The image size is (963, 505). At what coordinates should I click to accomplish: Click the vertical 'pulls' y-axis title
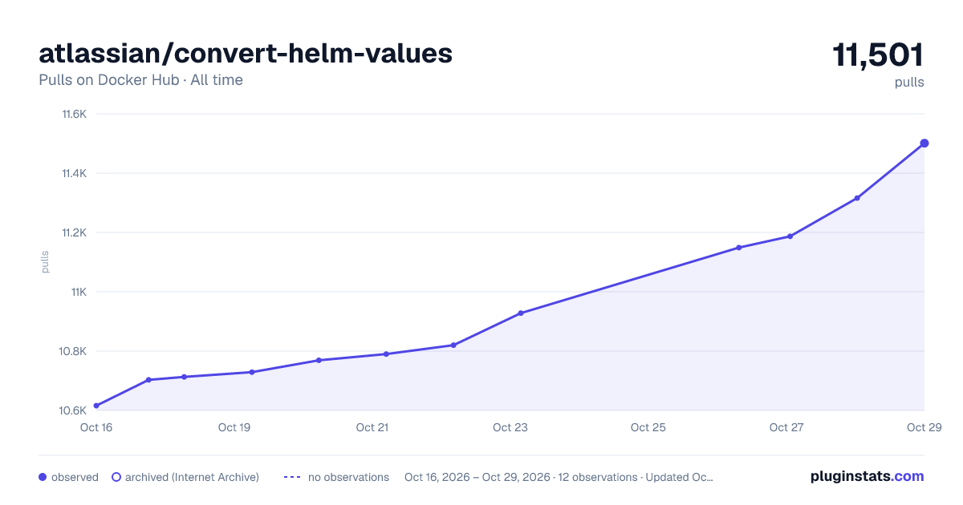tap(45, 262)
